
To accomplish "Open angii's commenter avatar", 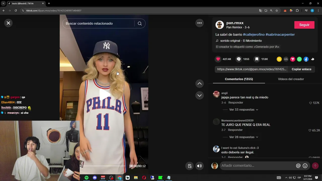I will tap(216, 94).
